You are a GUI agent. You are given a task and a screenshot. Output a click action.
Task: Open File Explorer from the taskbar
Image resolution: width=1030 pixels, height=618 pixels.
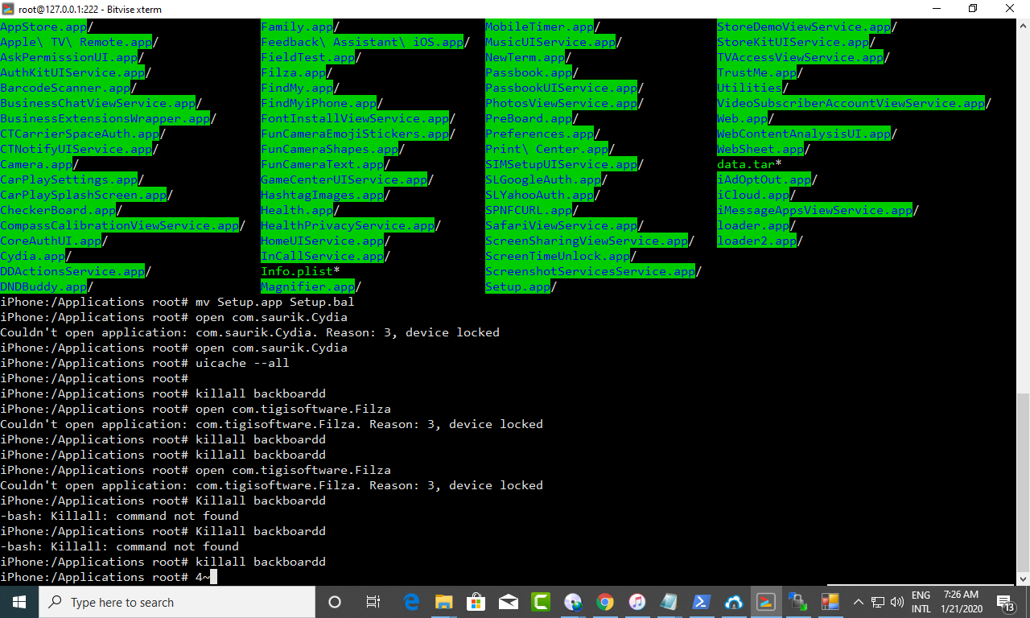(444, 602)
